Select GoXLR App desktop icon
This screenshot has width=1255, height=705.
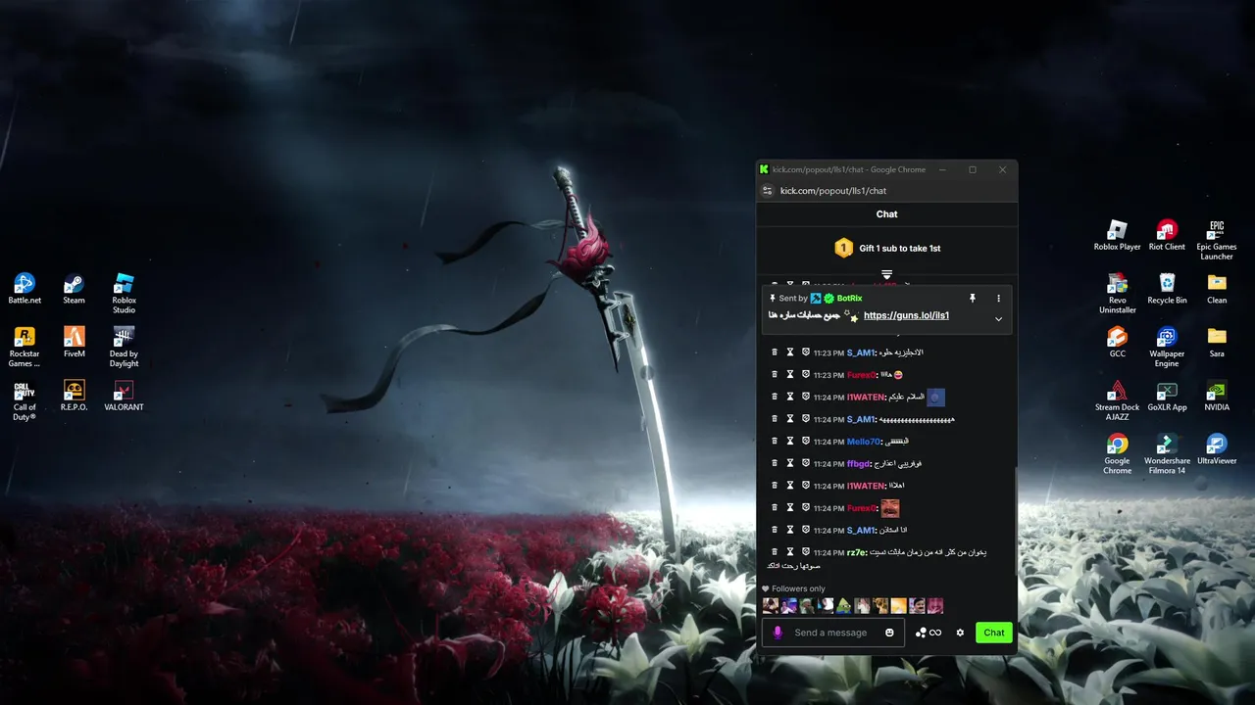[1167, 396]
